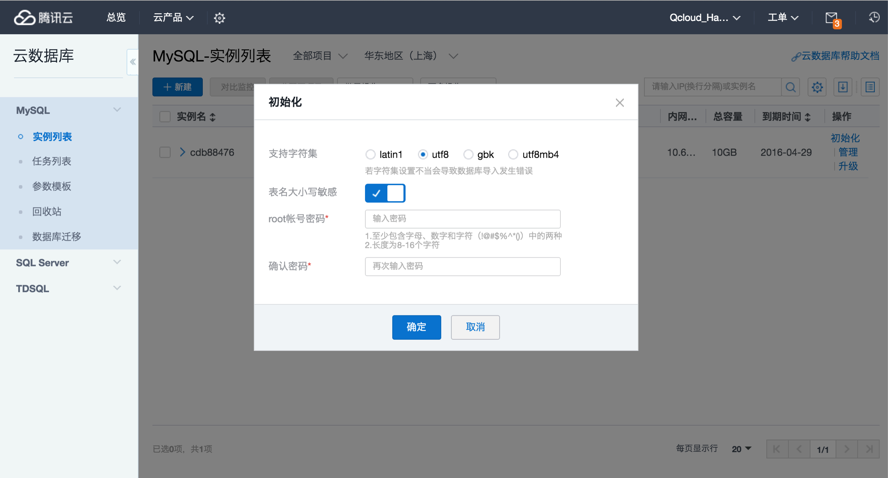Image resolution: width=888 pixels, height=478 pixels.
Task: Click the 初始化 link in operations column
Action: (845, 138)
